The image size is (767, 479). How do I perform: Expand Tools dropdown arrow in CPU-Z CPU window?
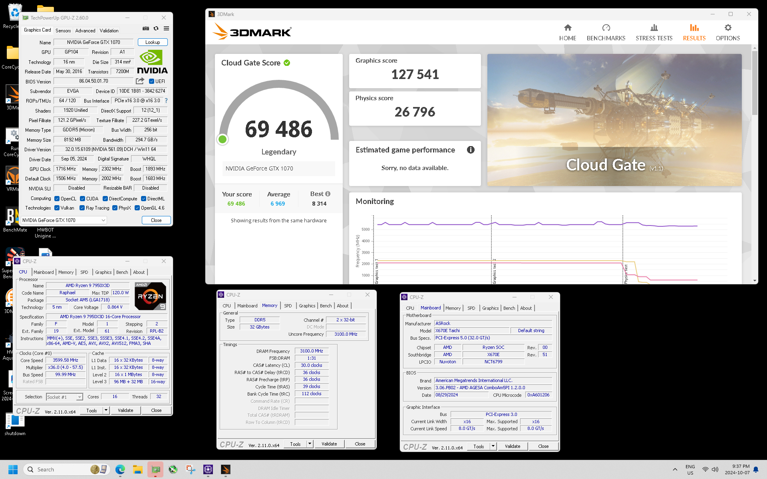pyautogui.click(x=106, y=410)
